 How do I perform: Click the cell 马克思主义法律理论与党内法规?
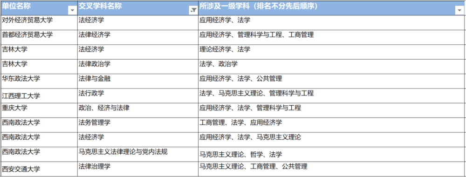pyautogui.click(x=138, y=154)
